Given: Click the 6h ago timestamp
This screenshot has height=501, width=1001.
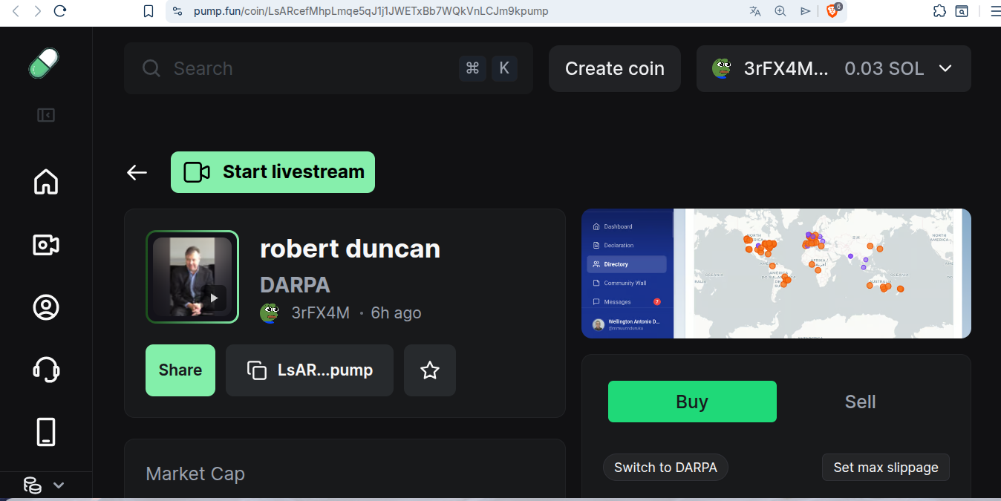Looking at the screenshot, I should [396, 313].
